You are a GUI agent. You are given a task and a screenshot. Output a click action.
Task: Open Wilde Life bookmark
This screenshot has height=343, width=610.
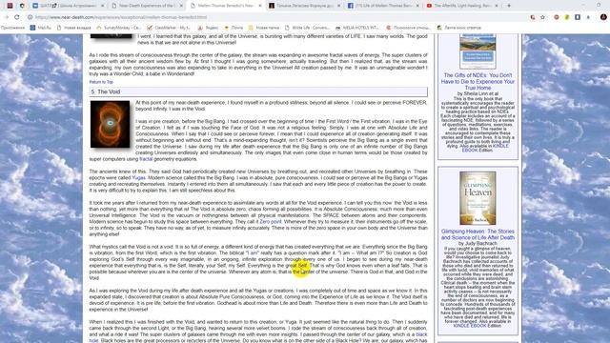pyautogui.click(x=307, y=28)
